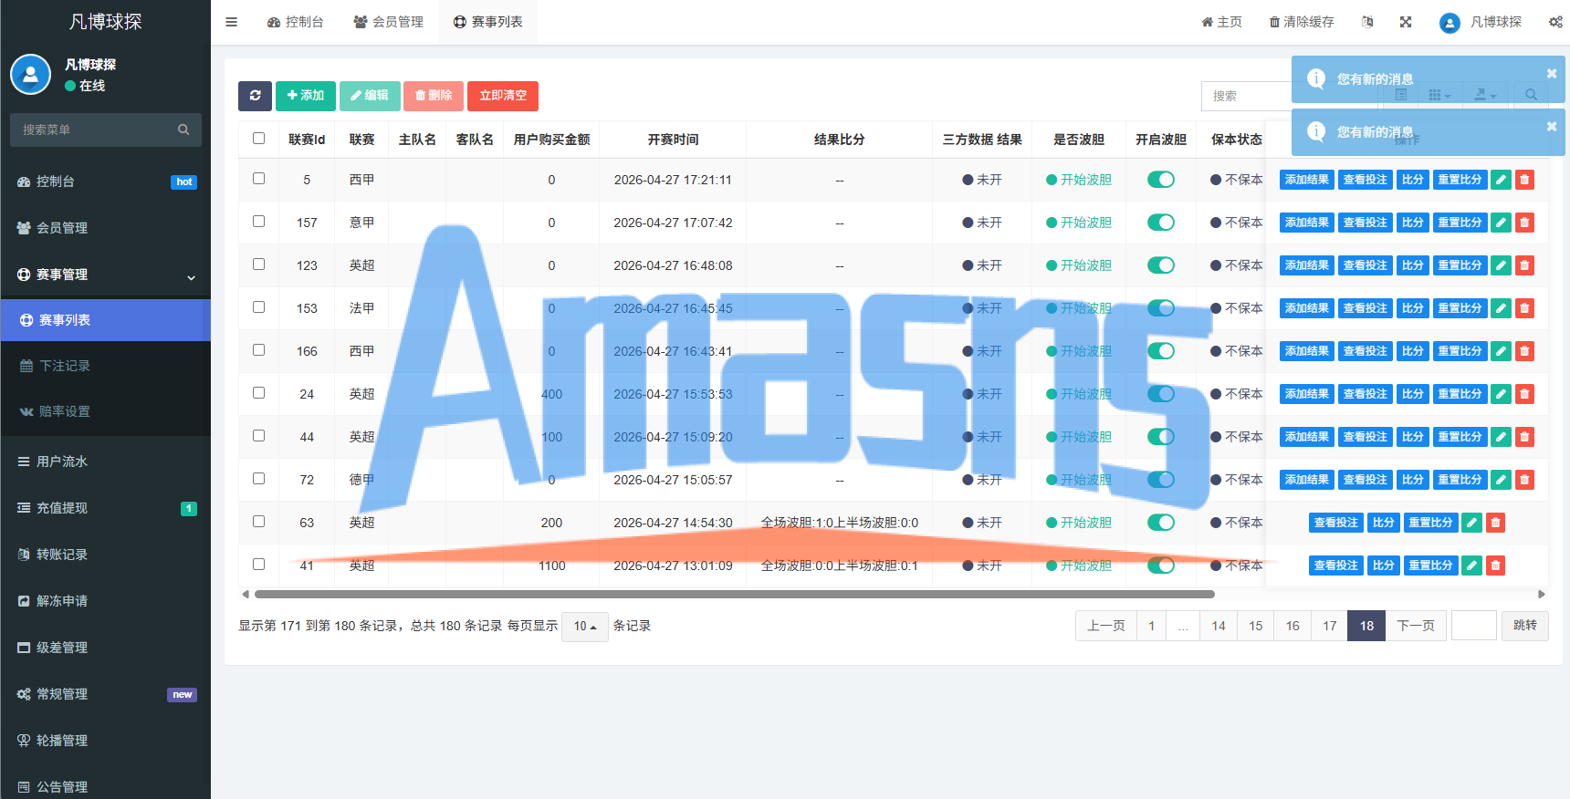Toggle 开启波胆 switch for row 123

click(x=1160, y=265)
